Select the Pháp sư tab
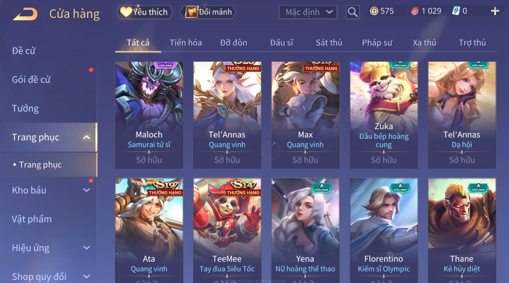Screen dimensions: 509x283 tap(377, 42)
